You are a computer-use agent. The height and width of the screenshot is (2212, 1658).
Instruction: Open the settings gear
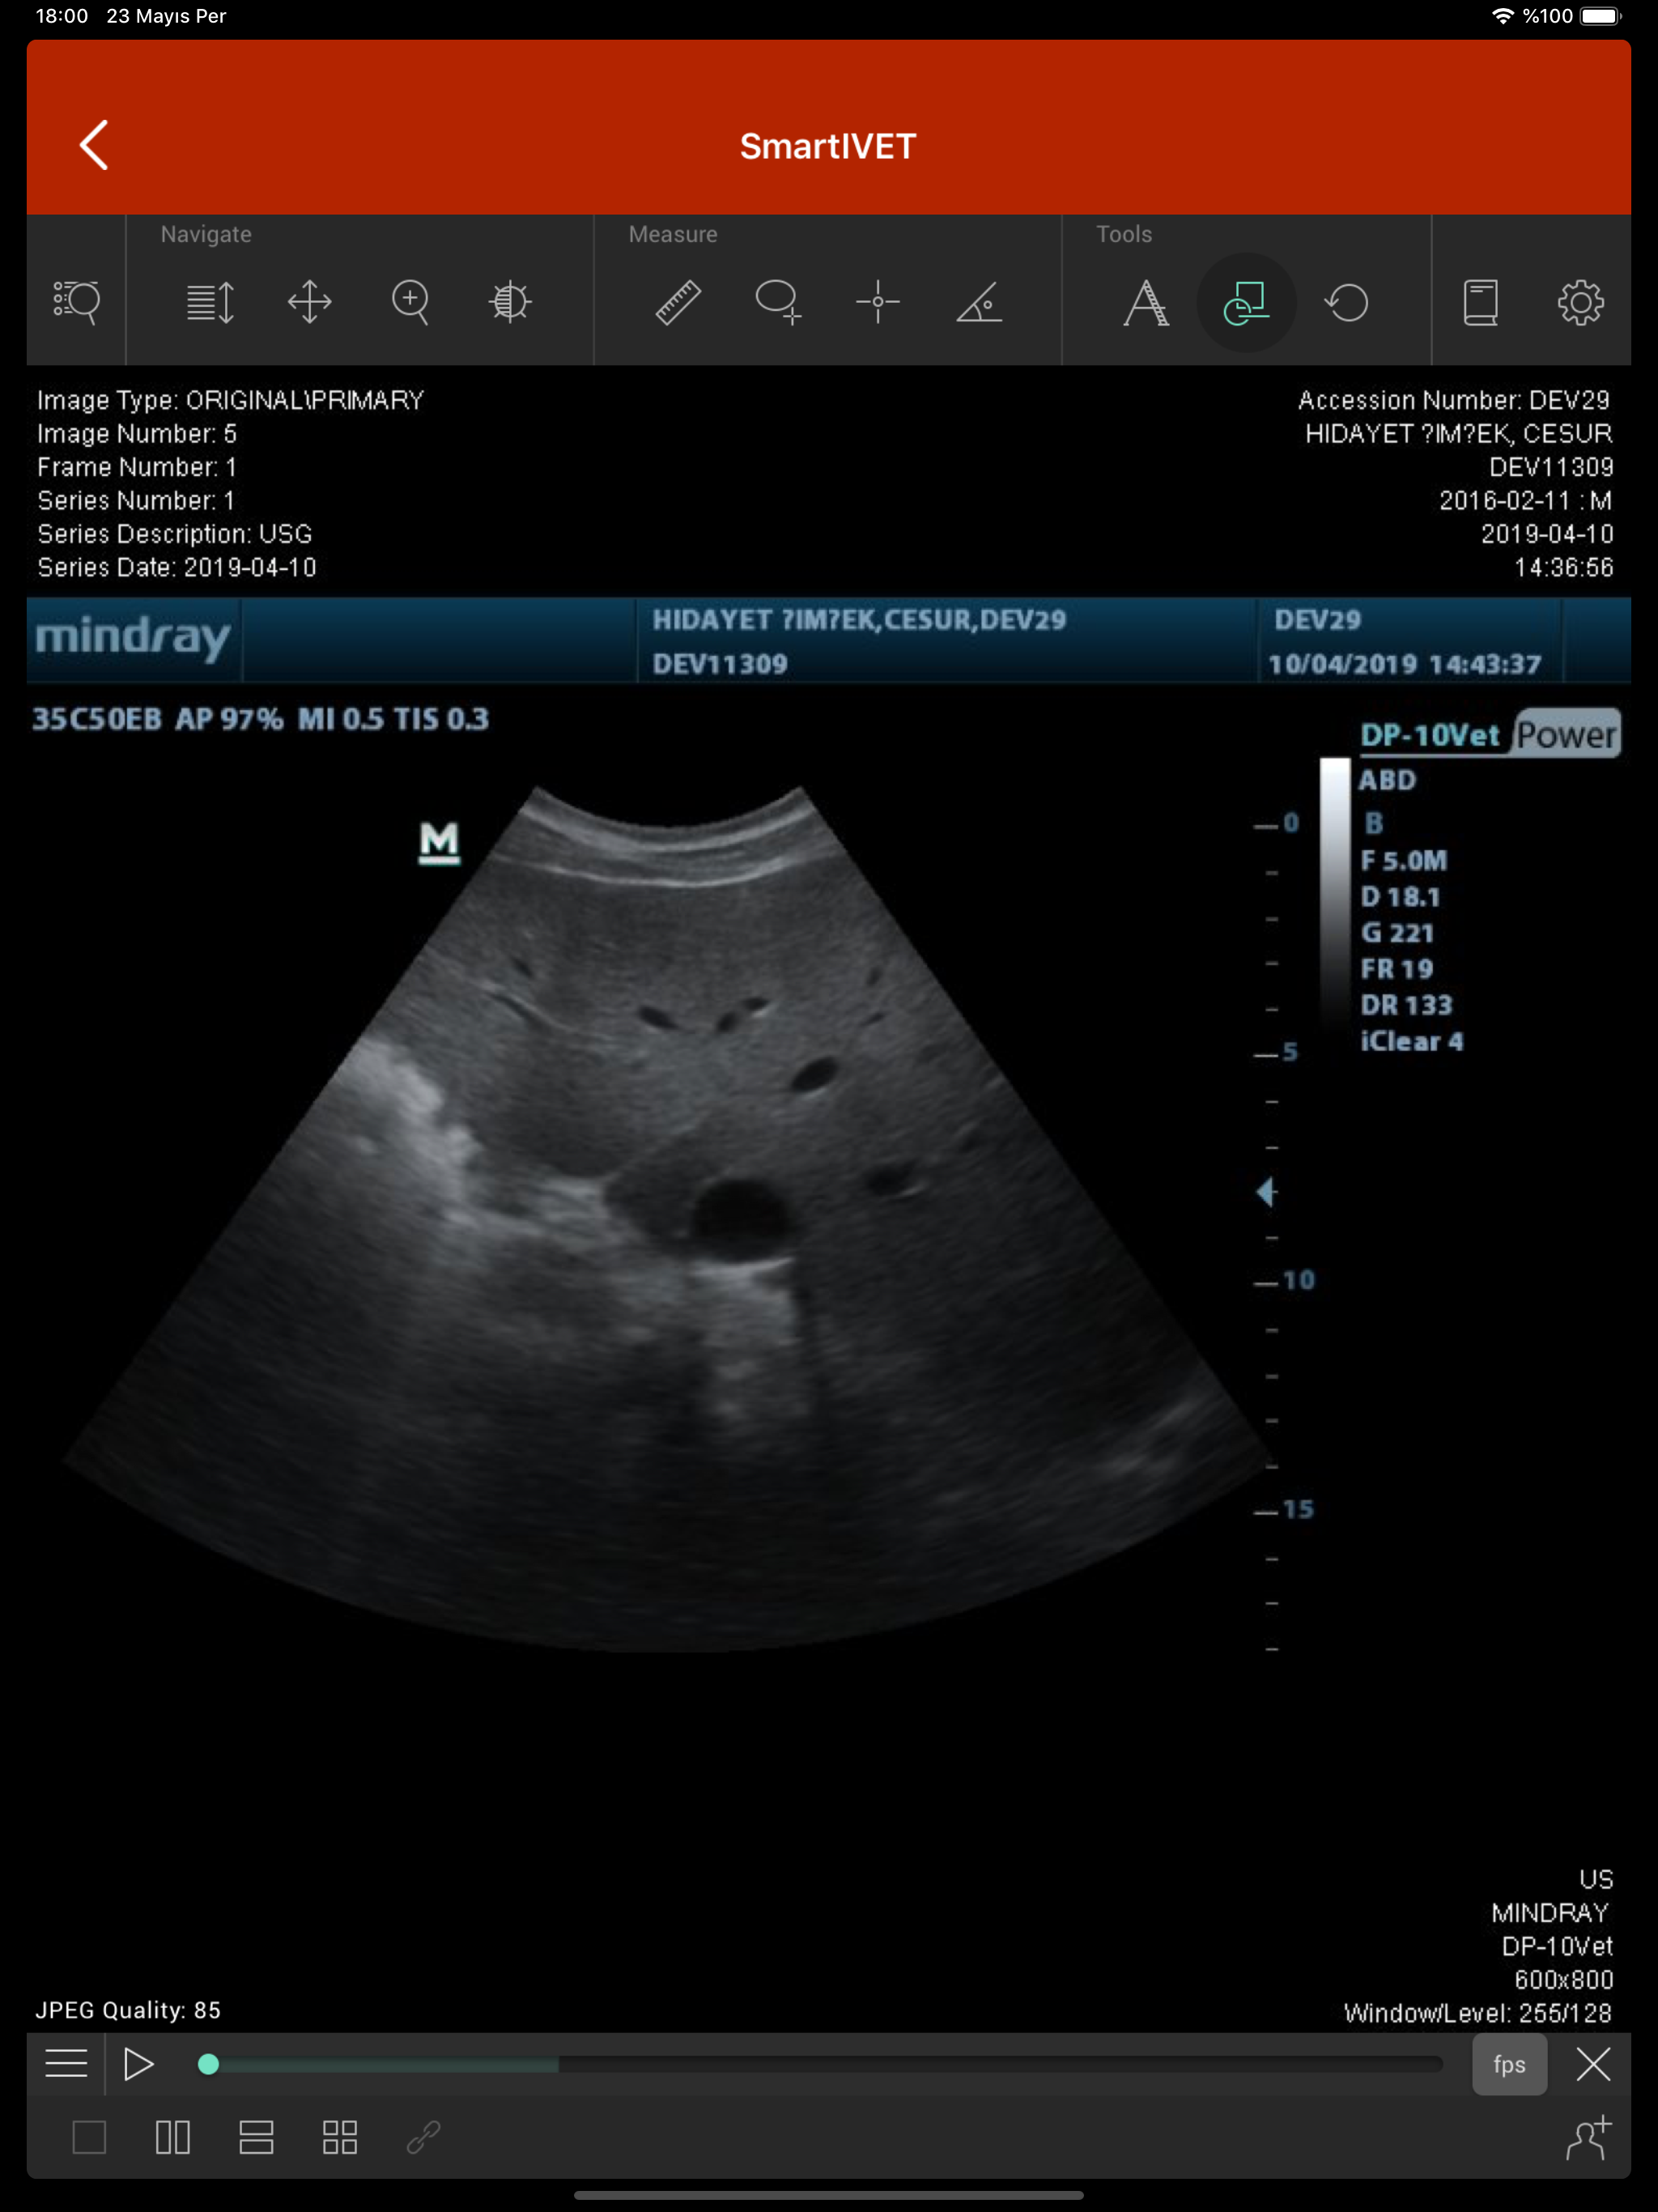1580,301
